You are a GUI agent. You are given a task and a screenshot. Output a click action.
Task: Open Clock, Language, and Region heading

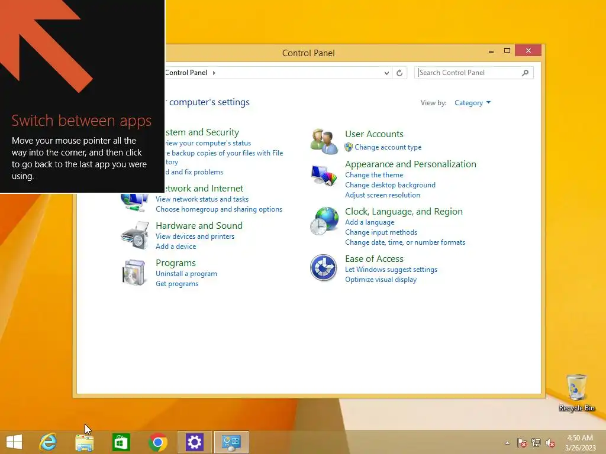click(x=404, y=212)
